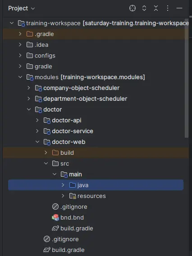Viewport: 192px width, 256px height.
Task: Hide the Project tool window with dash icon
Action: 179,8
